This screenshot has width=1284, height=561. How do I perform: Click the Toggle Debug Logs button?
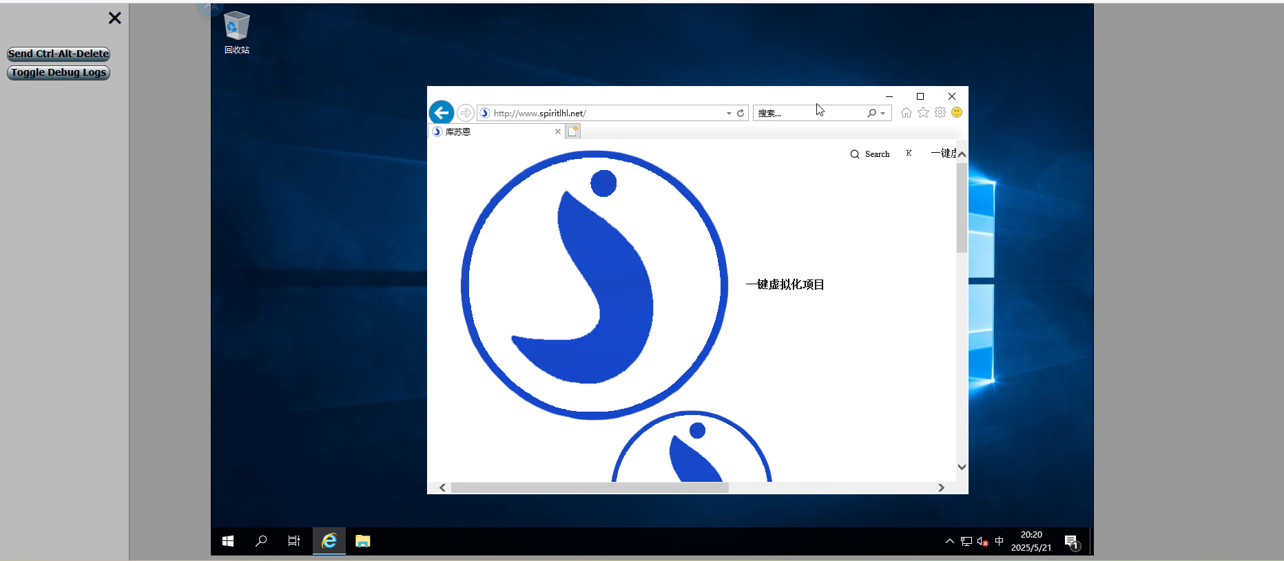(x=59, y=72)
